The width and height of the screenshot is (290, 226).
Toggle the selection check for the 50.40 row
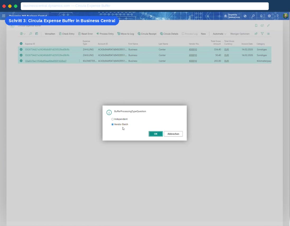pos(21,55)
